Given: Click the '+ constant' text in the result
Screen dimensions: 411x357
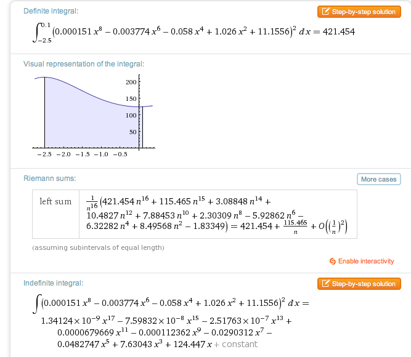Looking at the screenshot, I should (236, 344).
